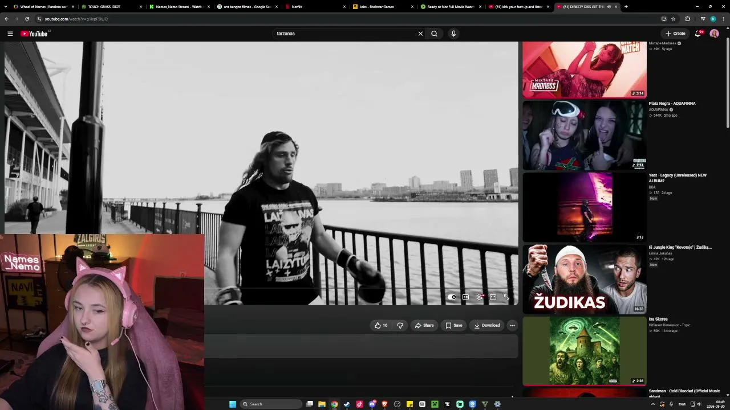The image size is (730, 410).
Task: Open a new browser tab
Action: pyautogui.click(x=626, y=7)
